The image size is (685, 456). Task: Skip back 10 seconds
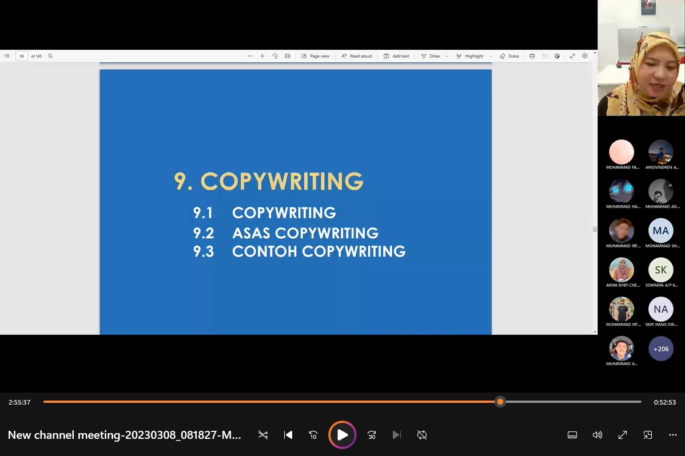313,435
